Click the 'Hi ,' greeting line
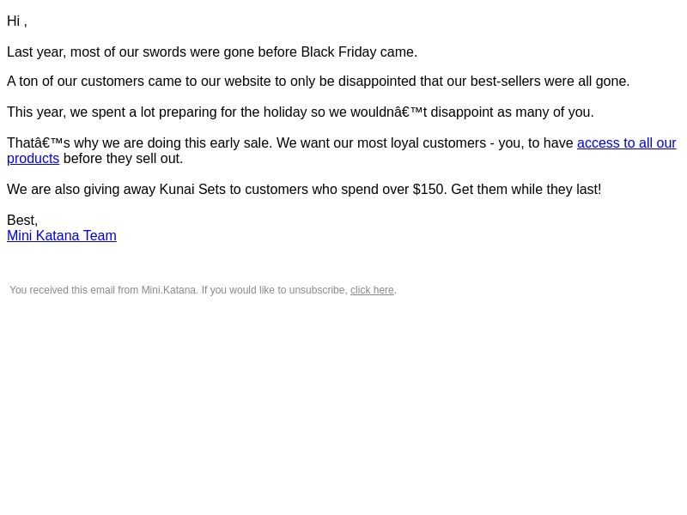 tap(17, 21)
